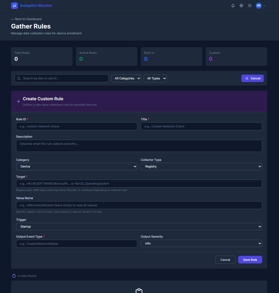Click the Target helper text about registry path
The width and height of the screenshot is (279, 293).
point(72,190)
